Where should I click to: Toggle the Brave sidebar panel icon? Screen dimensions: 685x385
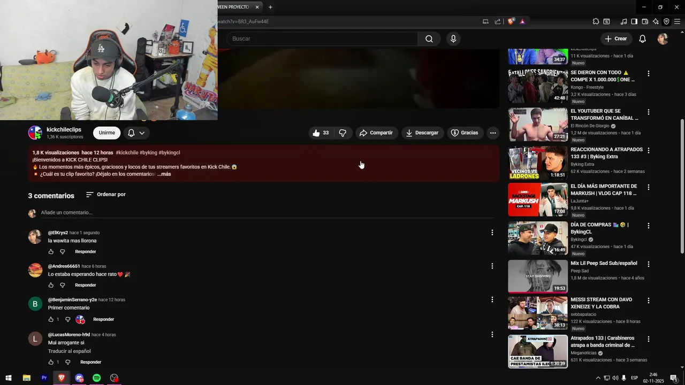coord(634,21)
